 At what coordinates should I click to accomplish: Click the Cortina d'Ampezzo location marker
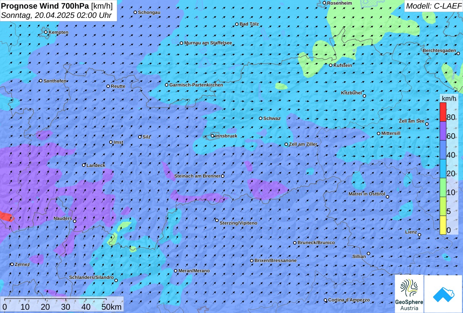[325, 300]
